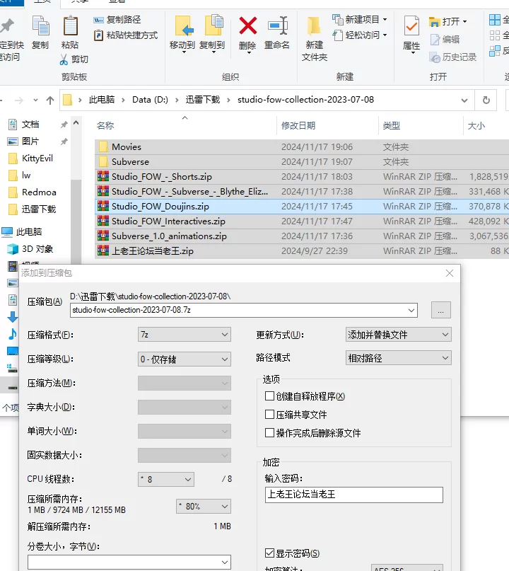509x571 pixels.
Task: Open Redmoa folder in sidebar
Action: pos(32,192)
